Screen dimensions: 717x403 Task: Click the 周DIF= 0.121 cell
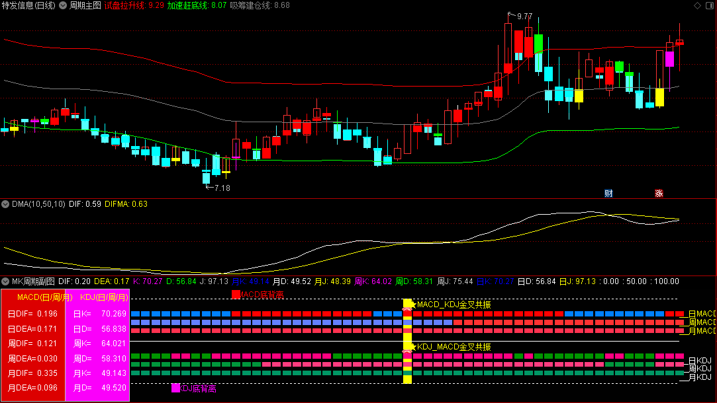click(33, 344)
